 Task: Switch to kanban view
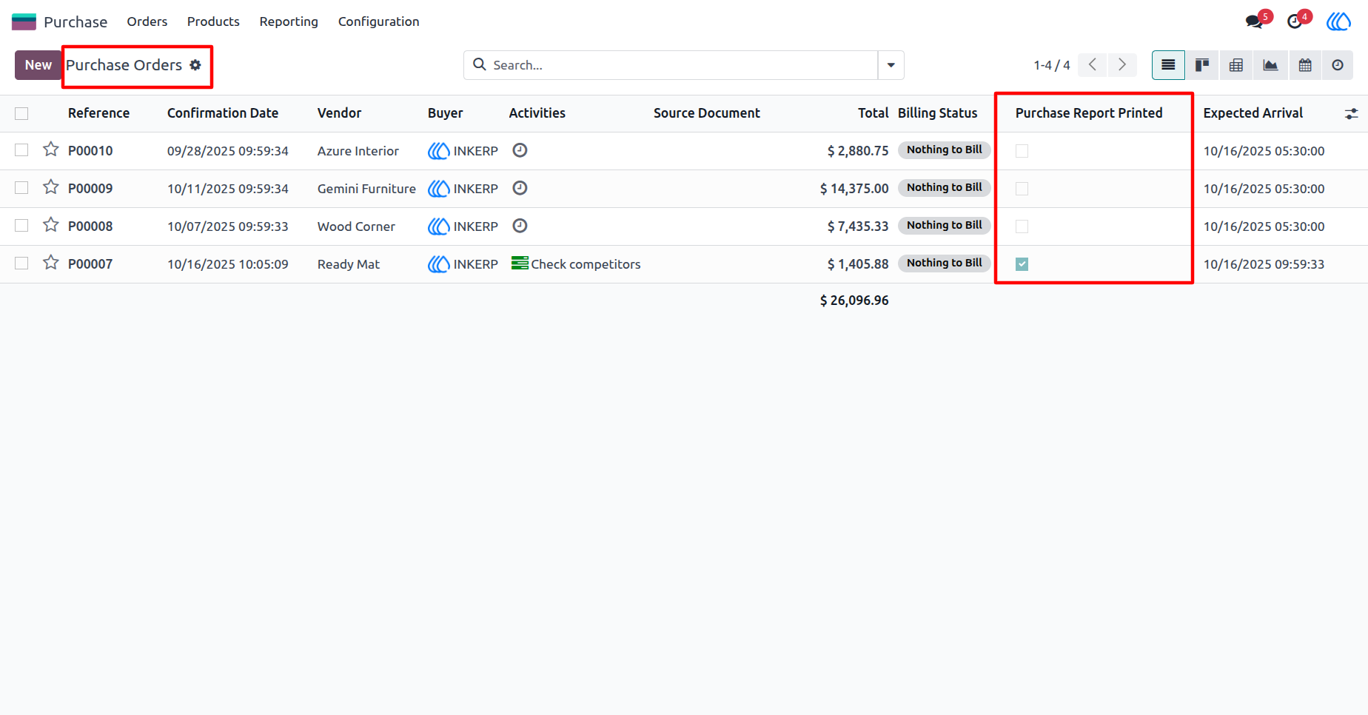click(x=1202, y=65)
